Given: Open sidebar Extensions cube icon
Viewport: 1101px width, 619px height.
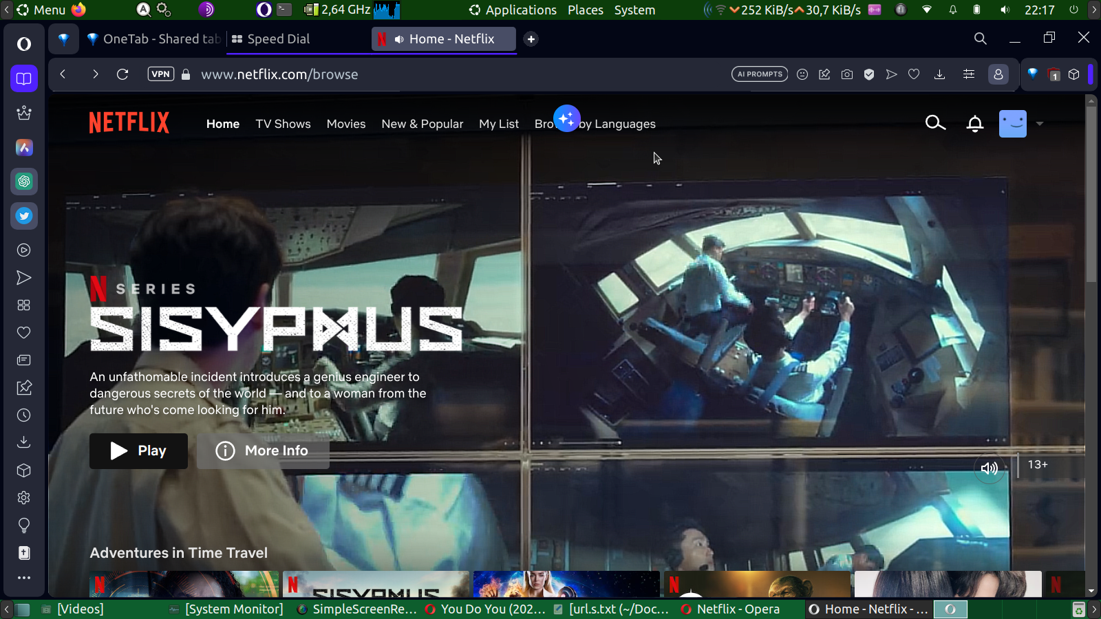Looking at the screenshot, I should point(24,470).
